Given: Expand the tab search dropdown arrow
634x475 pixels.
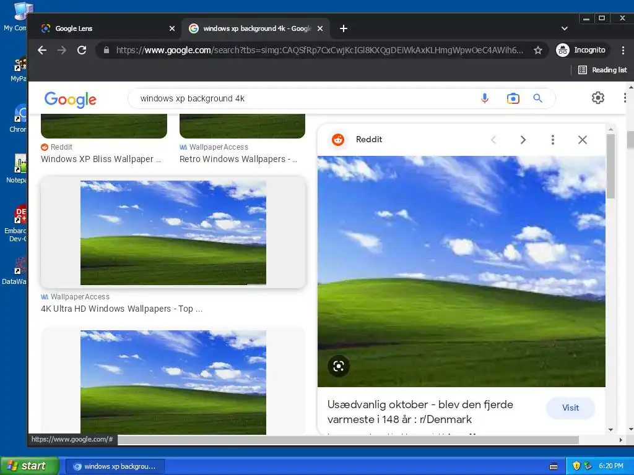Looking at the screenshot, I should tap(565, 28).
